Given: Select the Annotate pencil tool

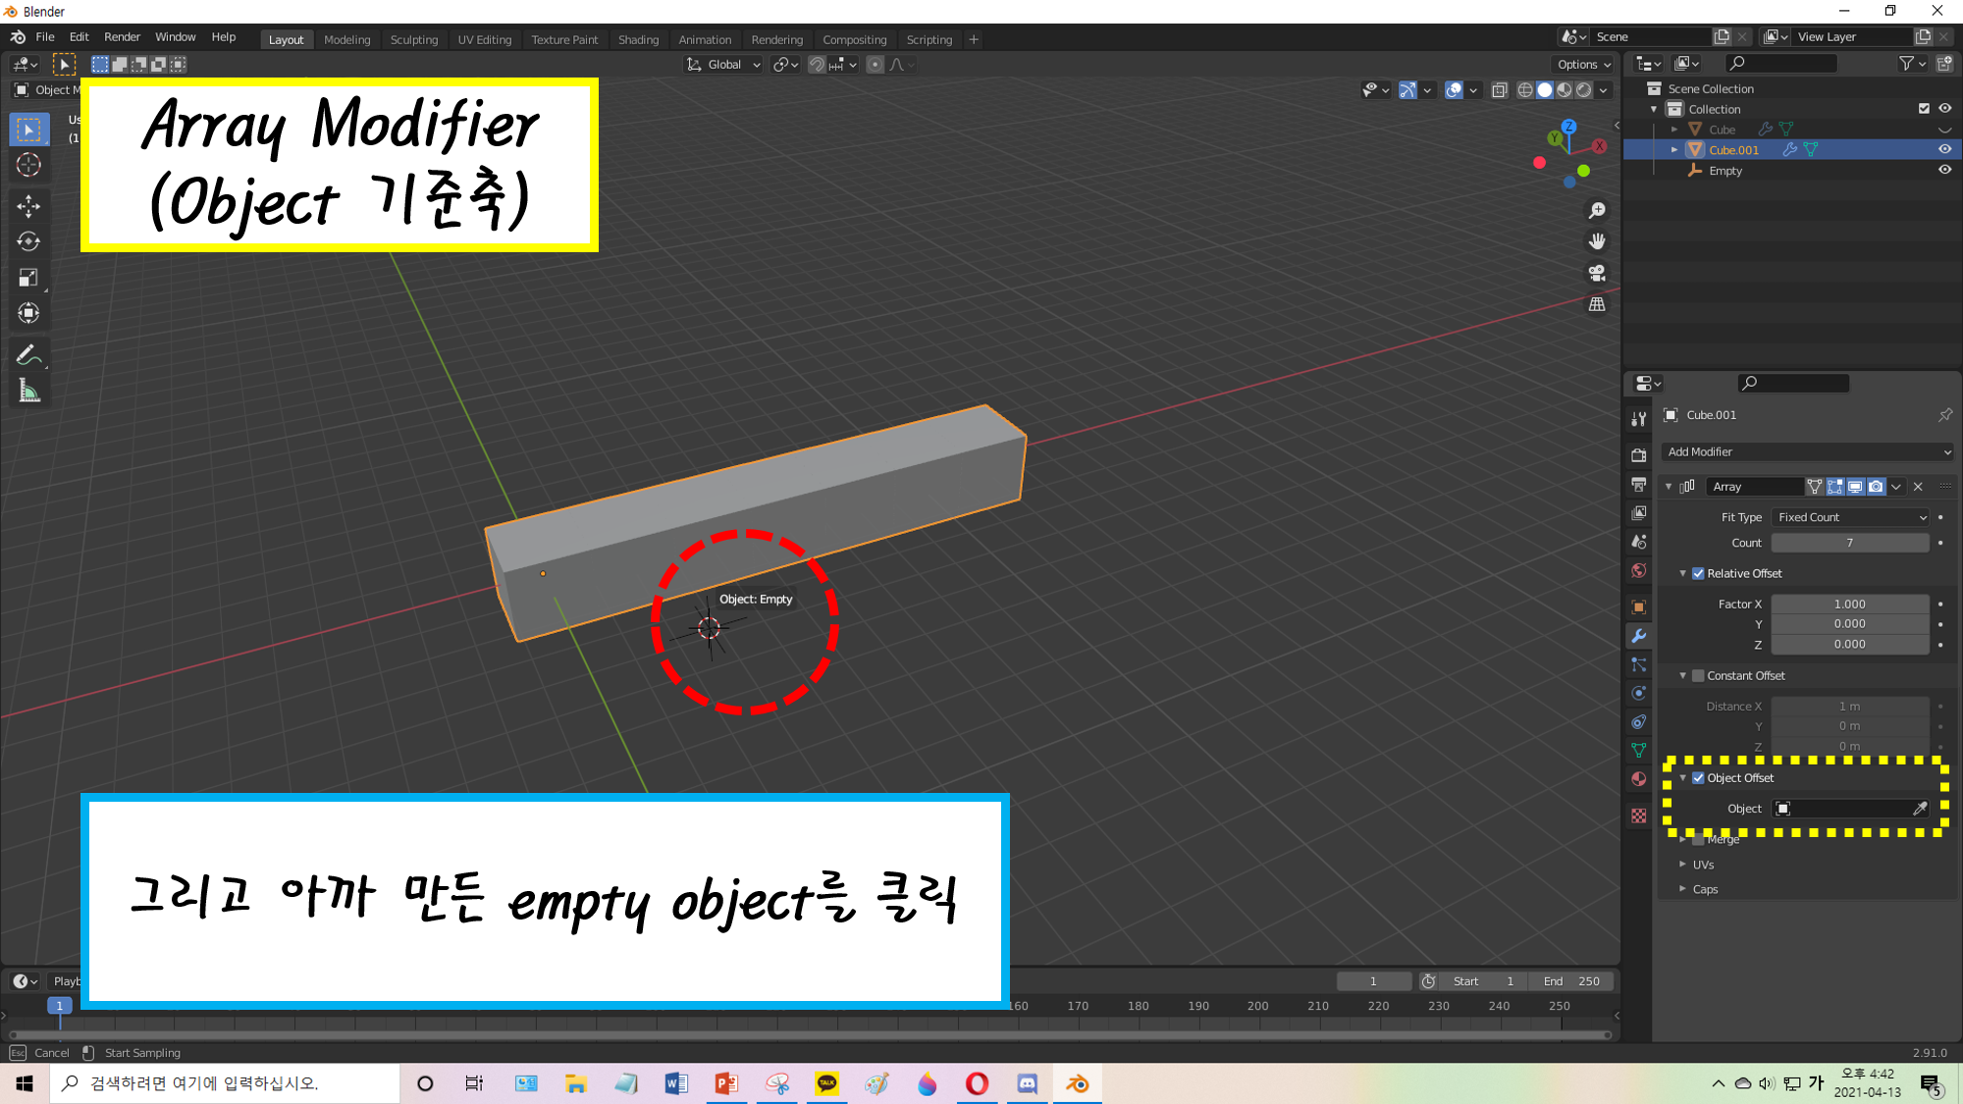Looking at the screenshot, I should pos(28,355).
